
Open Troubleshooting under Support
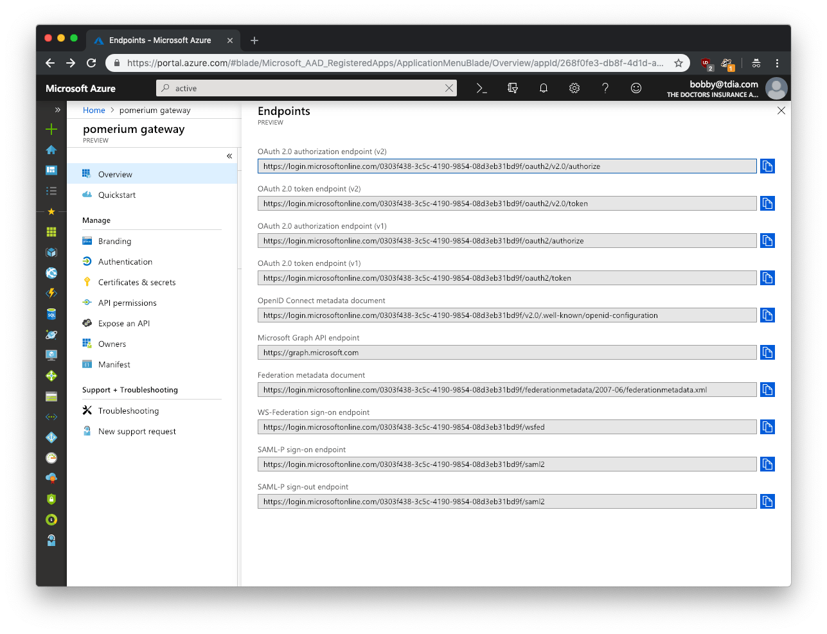(152, 410)
